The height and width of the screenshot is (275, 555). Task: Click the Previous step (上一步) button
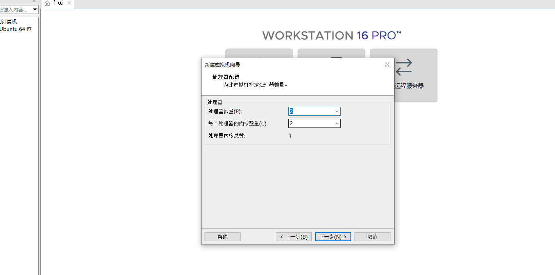[294, 237]
